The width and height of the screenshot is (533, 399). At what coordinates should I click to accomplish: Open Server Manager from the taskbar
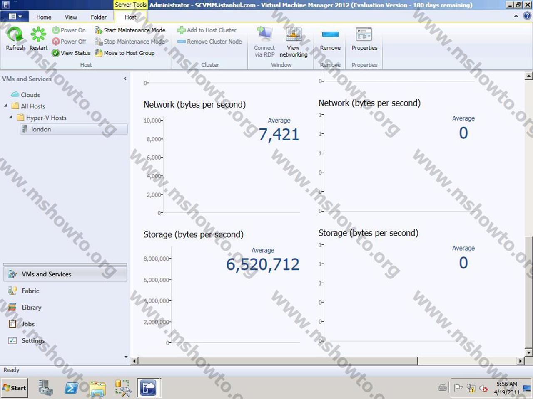point(45,388)
